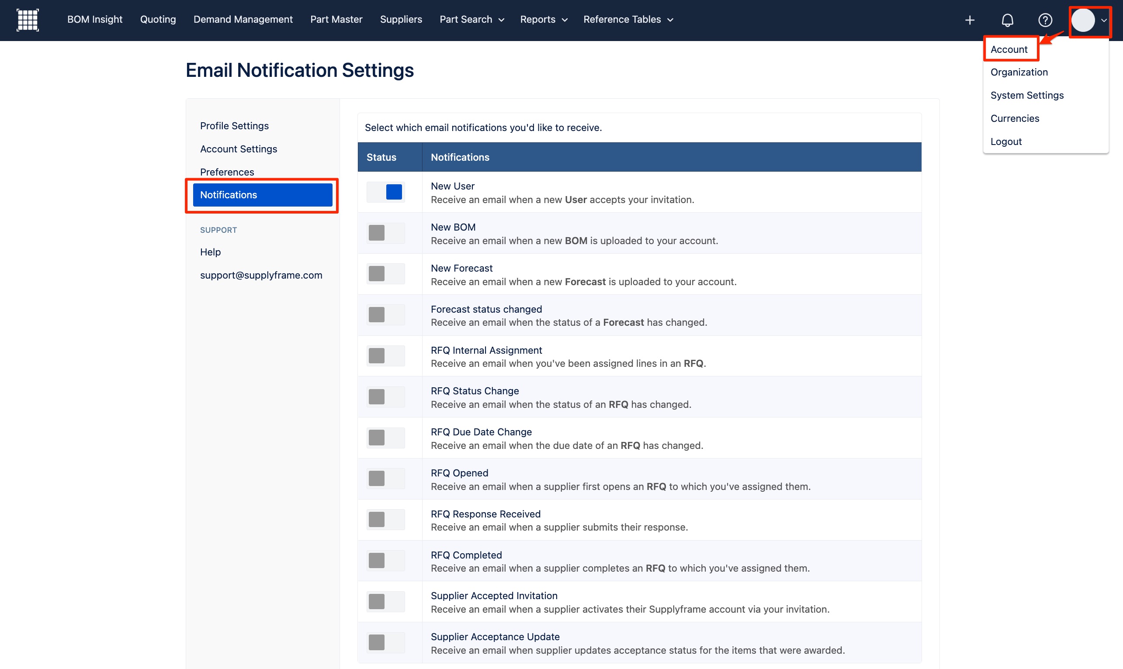Screen dimensions: 1123x669
Task: Click the Supplyframe grid logo
Action: [x=28, y=20]
